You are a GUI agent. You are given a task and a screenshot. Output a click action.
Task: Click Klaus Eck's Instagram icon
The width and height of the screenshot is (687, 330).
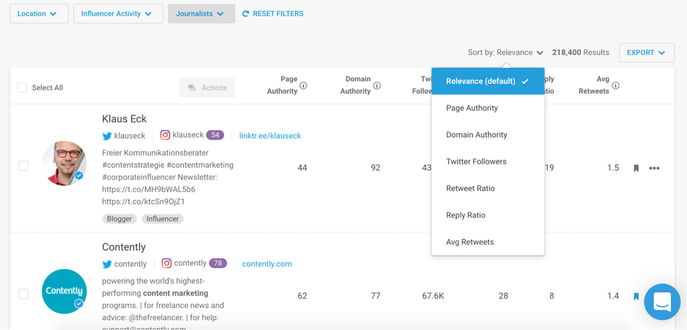165,135
